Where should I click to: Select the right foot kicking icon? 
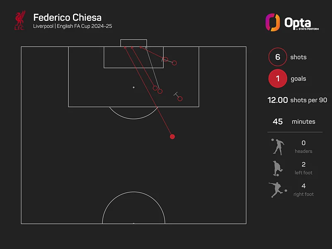click(277, 190)
